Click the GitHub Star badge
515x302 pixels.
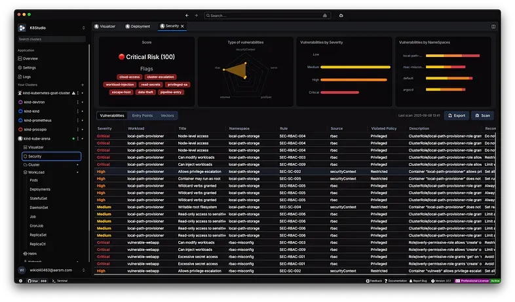click(x=38, y=280)
